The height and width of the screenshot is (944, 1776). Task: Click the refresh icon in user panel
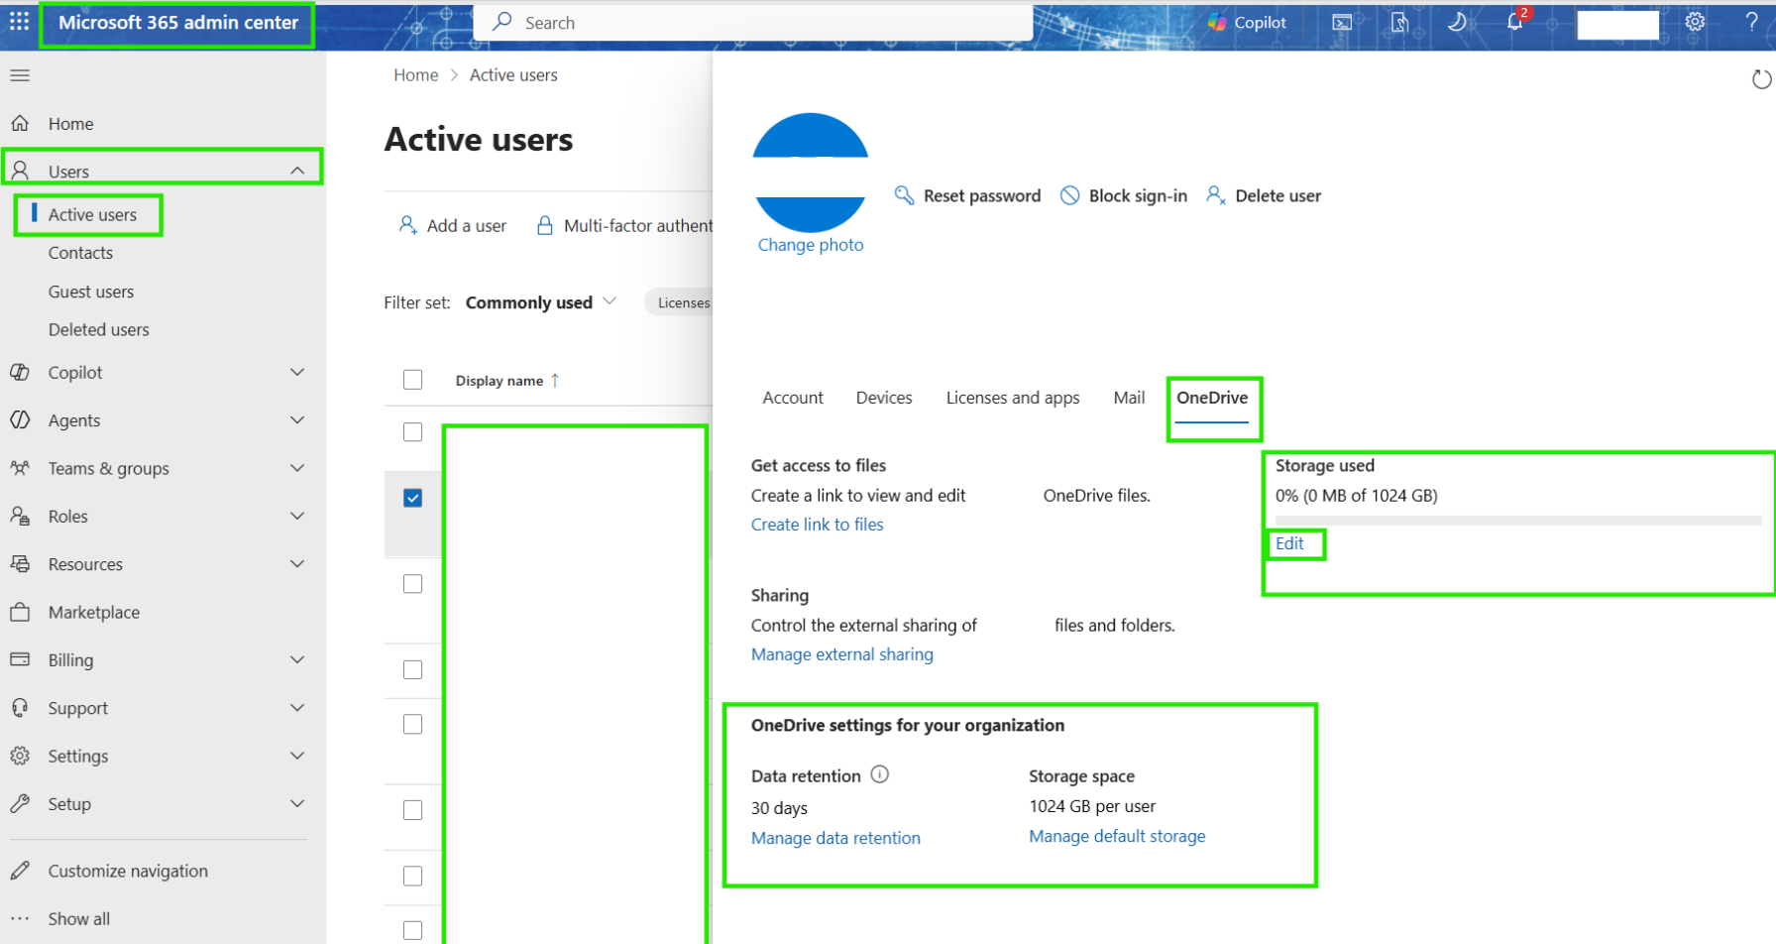1761,79
